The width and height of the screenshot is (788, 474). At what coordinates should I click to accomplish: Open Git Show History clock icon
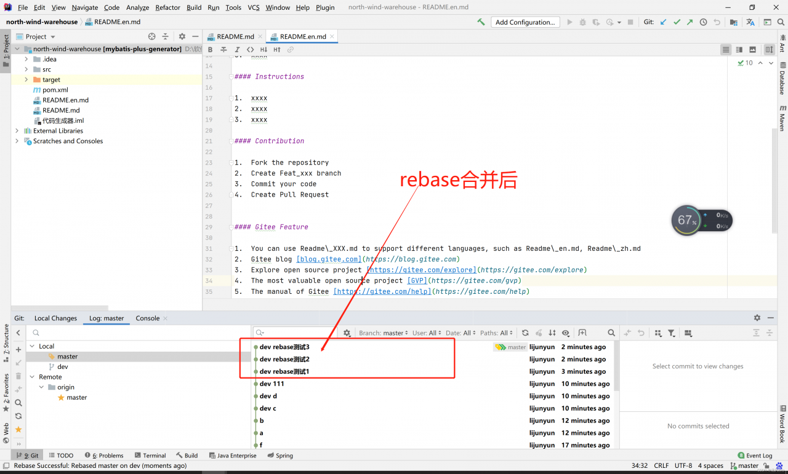point(703,22)
